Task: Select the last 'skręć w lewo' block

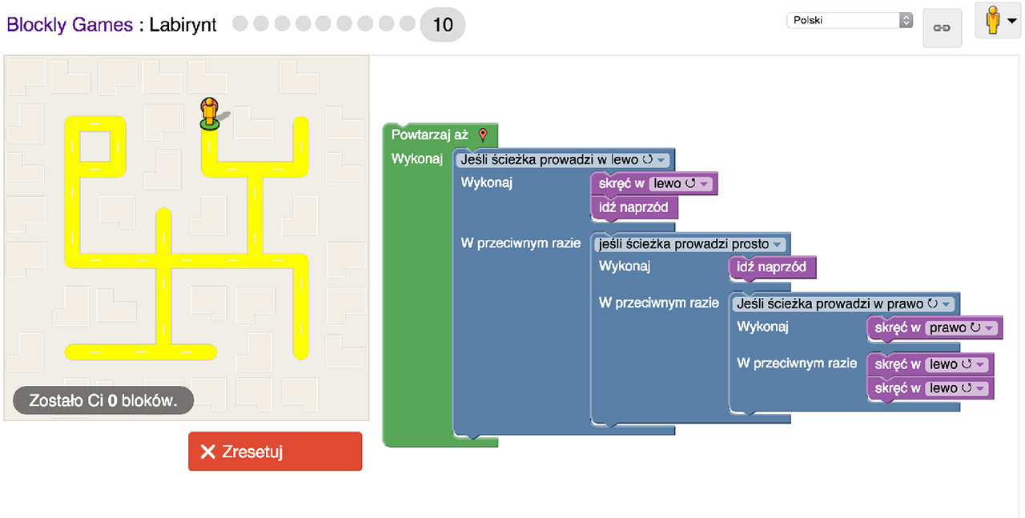Action: coord(893,388)
